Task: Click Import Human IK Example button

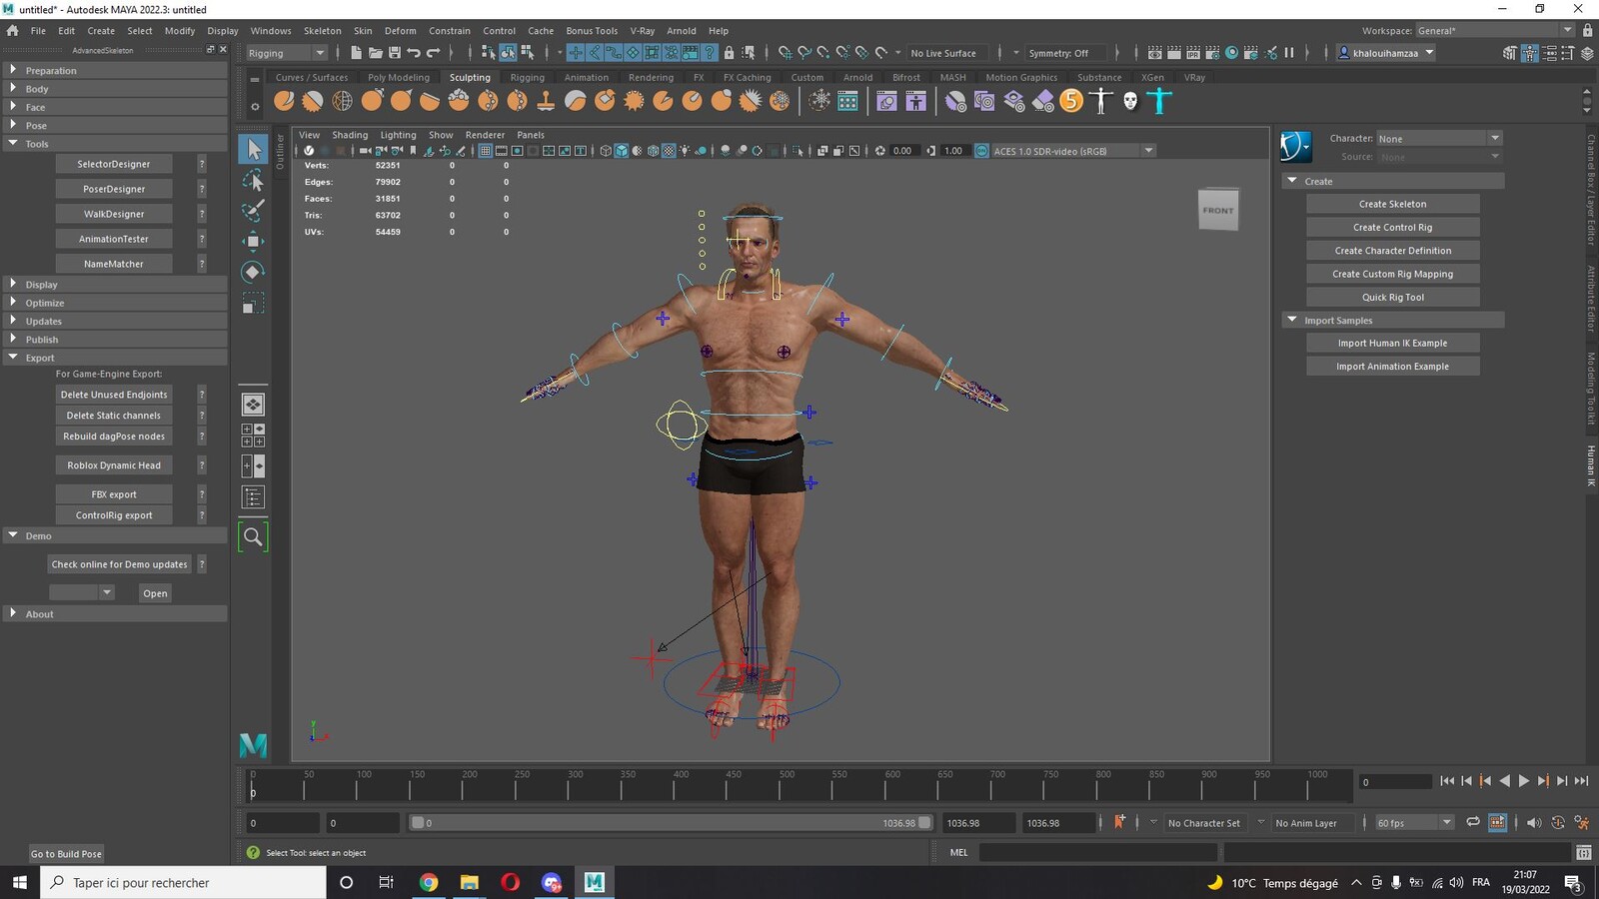Action: click(1392, 343)
